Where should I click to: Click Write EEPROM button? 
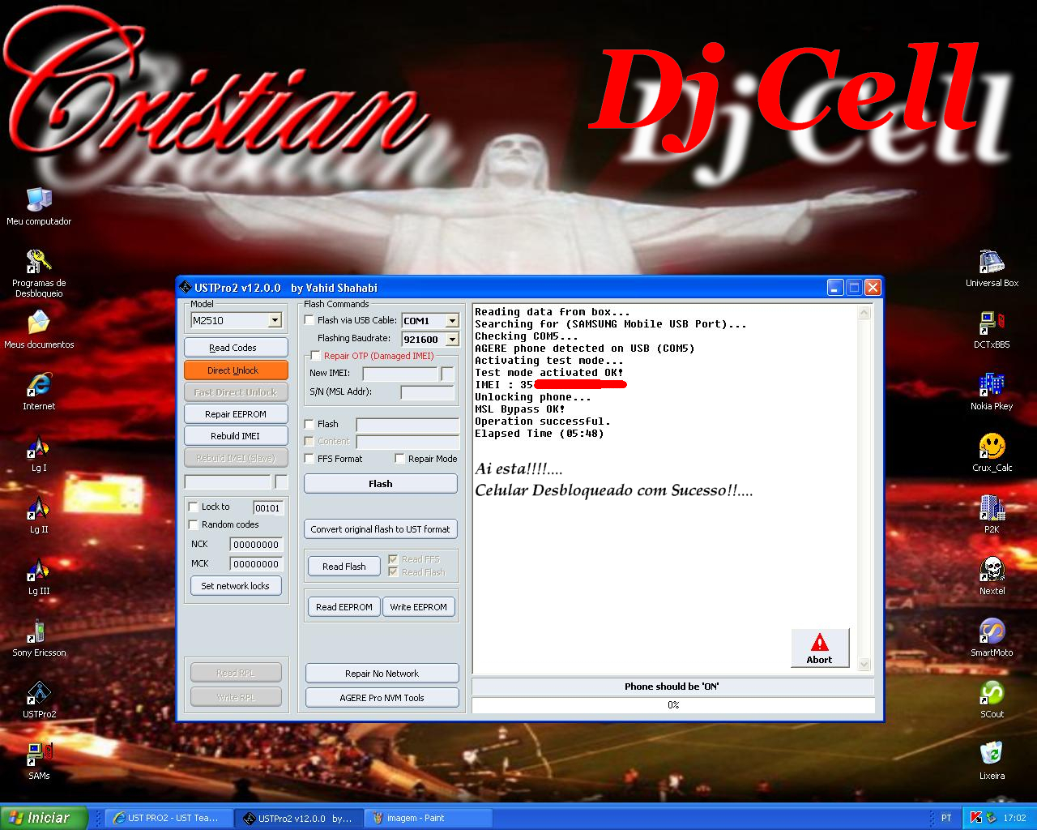[x=419, y=607]
